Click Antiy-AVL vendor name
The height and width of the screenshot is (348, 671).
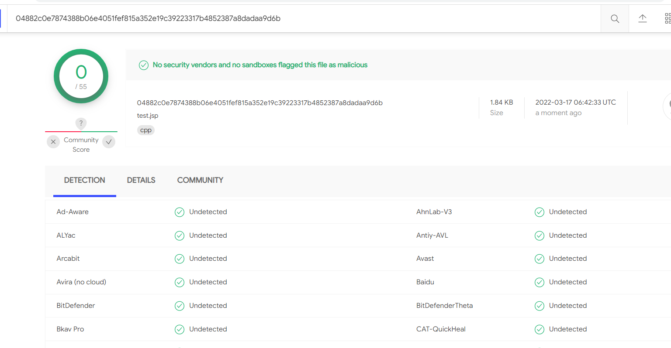click(432, 235)
